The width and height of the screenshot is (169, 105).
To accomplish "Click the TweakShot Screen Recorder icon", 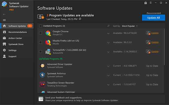I will [42, 84].
